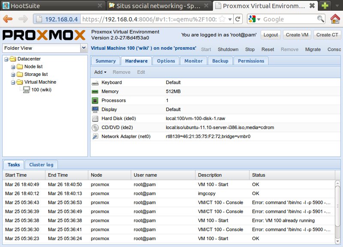Select the imgcopy task row
This screenshot has width=343, height=247.
(x=169, y=194)
